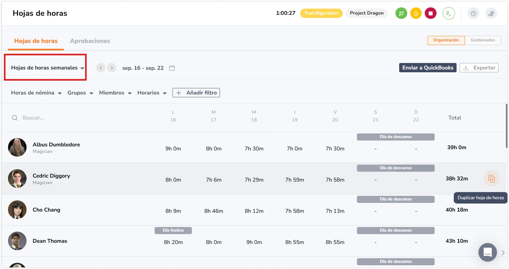
Task: Go to next week arrow
Action: point(112,68)
